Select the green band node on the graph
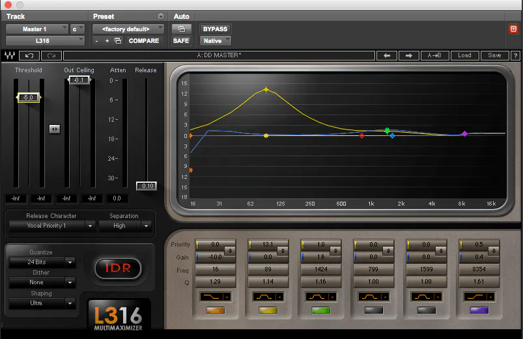The image size is (523, 339). click(387, 130)
